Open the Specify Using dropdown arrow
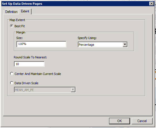The image size is (156, 128). click(x=125, y=44)
